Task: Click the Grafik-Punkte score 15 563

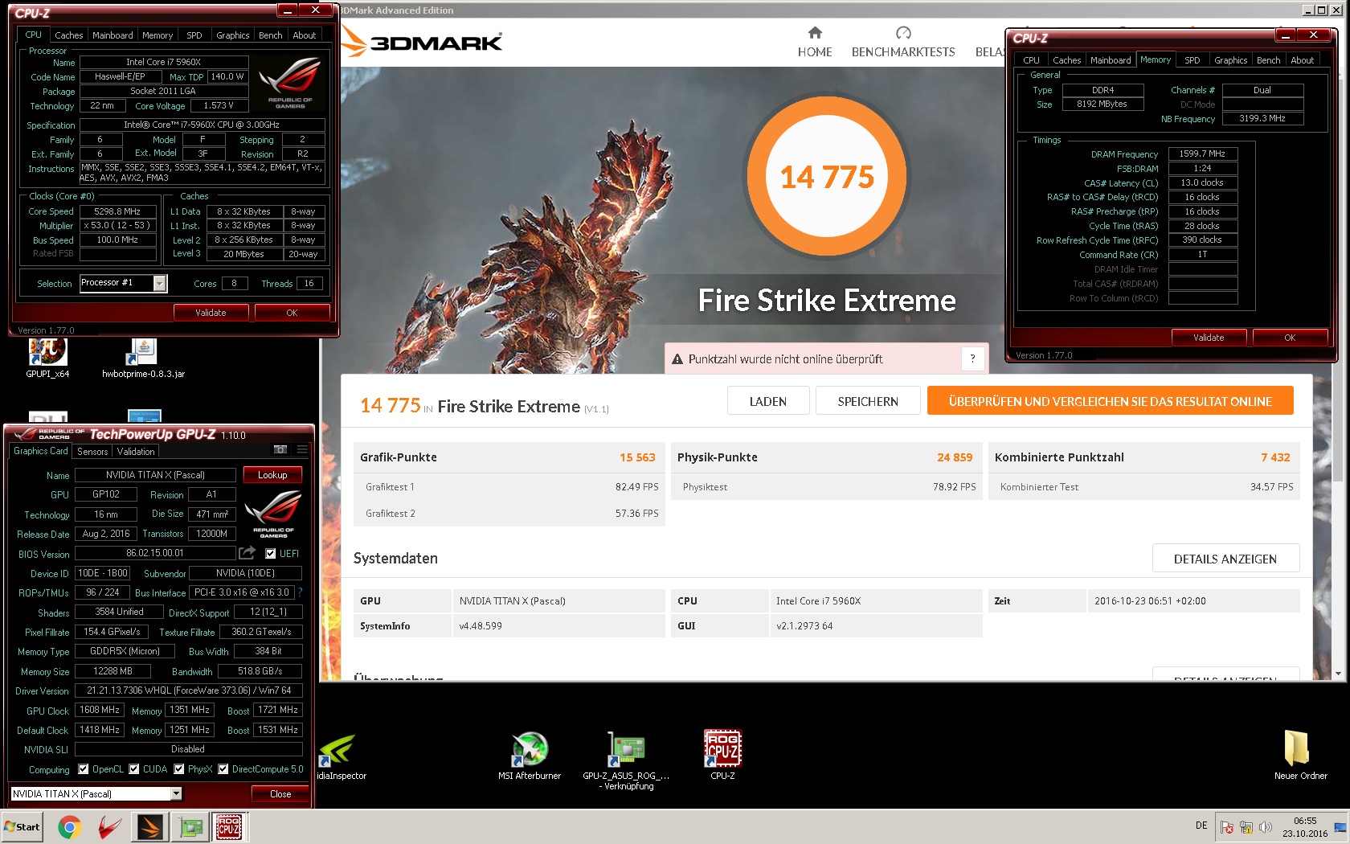Action: point(637,457)
